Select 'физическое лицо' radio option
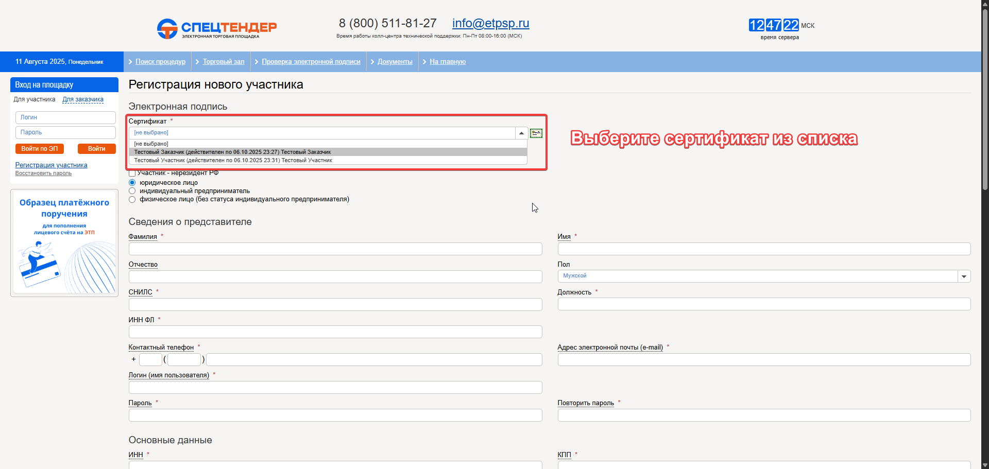Image resolution: width=989 pixels, height=469 pixels. click(x=132, y=199)
